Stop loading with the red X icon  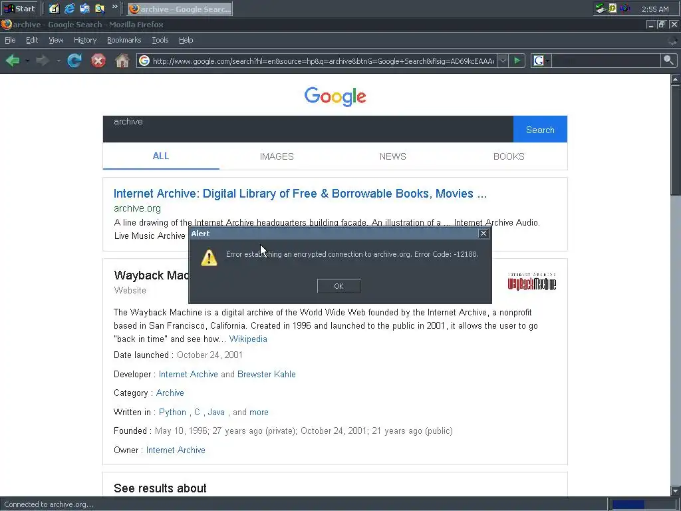tap(98, 61)
